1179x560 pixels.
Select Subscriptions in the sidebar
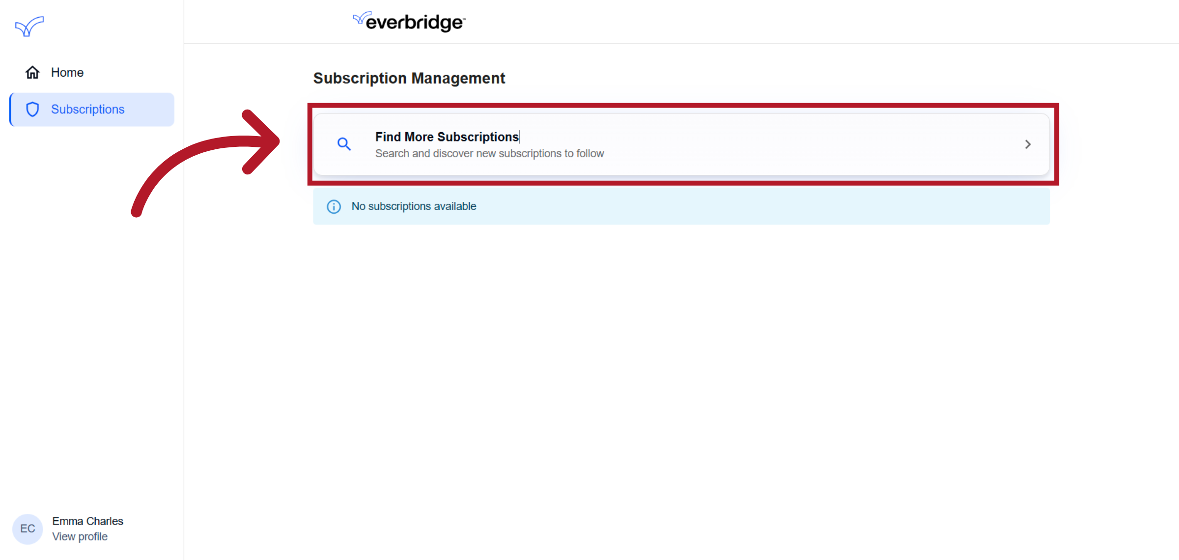pos(92,109)
